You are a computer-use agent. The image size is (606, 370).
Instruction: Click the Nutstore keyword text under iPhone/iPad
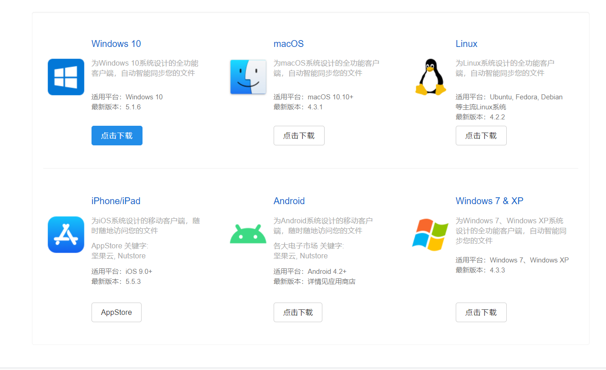[131, 256]
